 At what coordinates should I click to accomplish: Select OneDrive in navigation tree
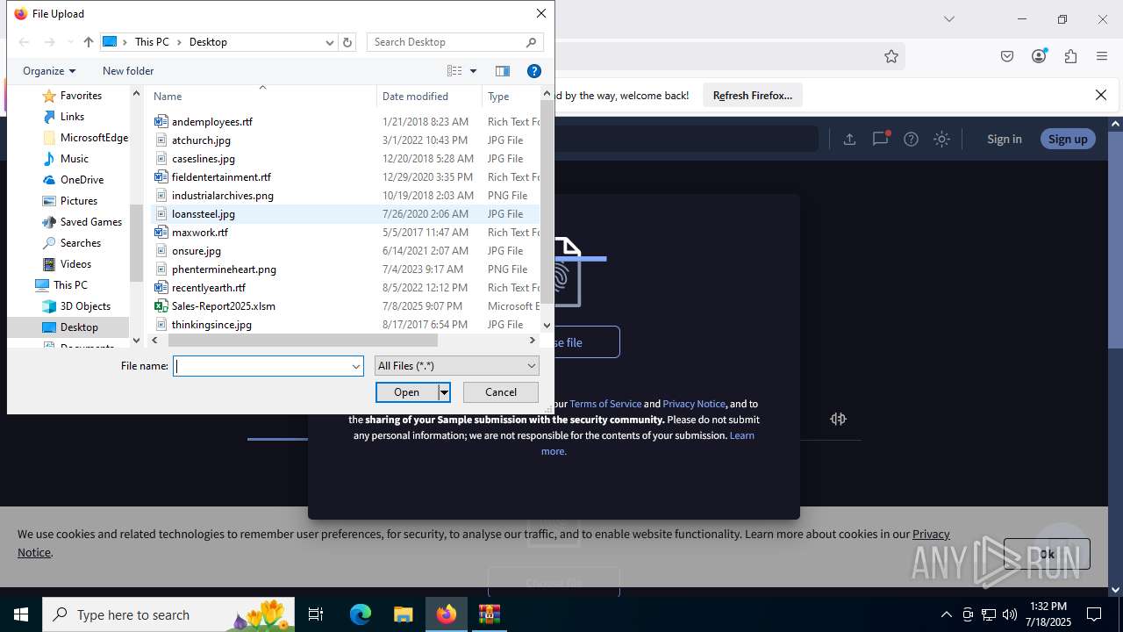tap(82, 180)
